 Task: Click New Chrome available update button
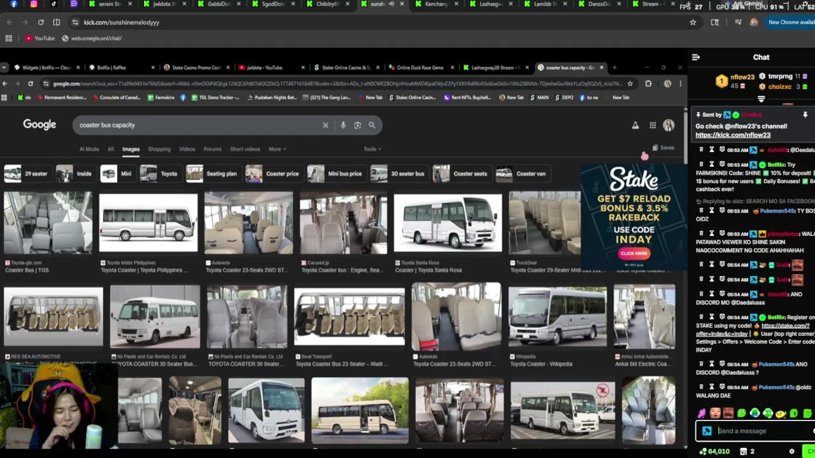791,22
